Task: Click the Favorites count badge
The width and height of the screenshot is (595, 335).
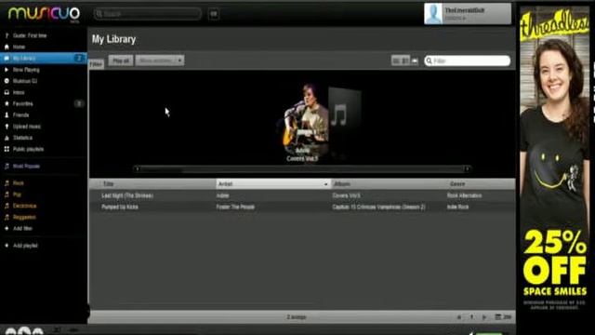Action: tap(79, 103)
